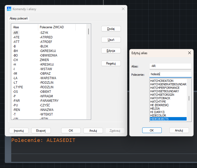This screenshot has height=168, width=197.
Task: Click the Importuj button
Action: [x=19, y=131]
